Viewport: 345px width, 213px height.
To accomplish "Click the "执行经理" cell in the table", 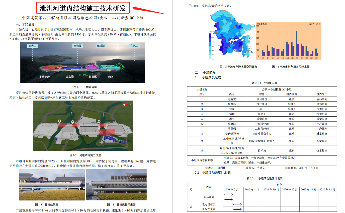I will [x=262, y=104].
